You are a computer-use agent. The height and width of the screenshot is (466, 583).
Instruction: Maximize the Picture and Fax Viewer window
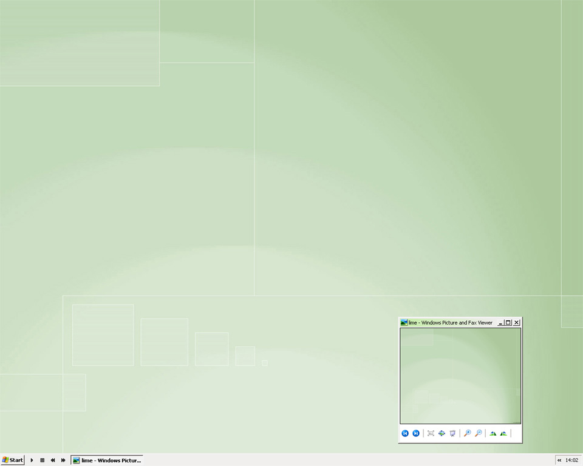[x=508, y=323]
